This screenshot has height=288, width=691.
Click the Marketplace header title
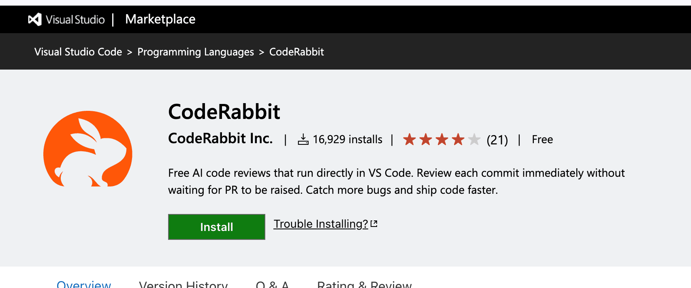tap(160, 19)
